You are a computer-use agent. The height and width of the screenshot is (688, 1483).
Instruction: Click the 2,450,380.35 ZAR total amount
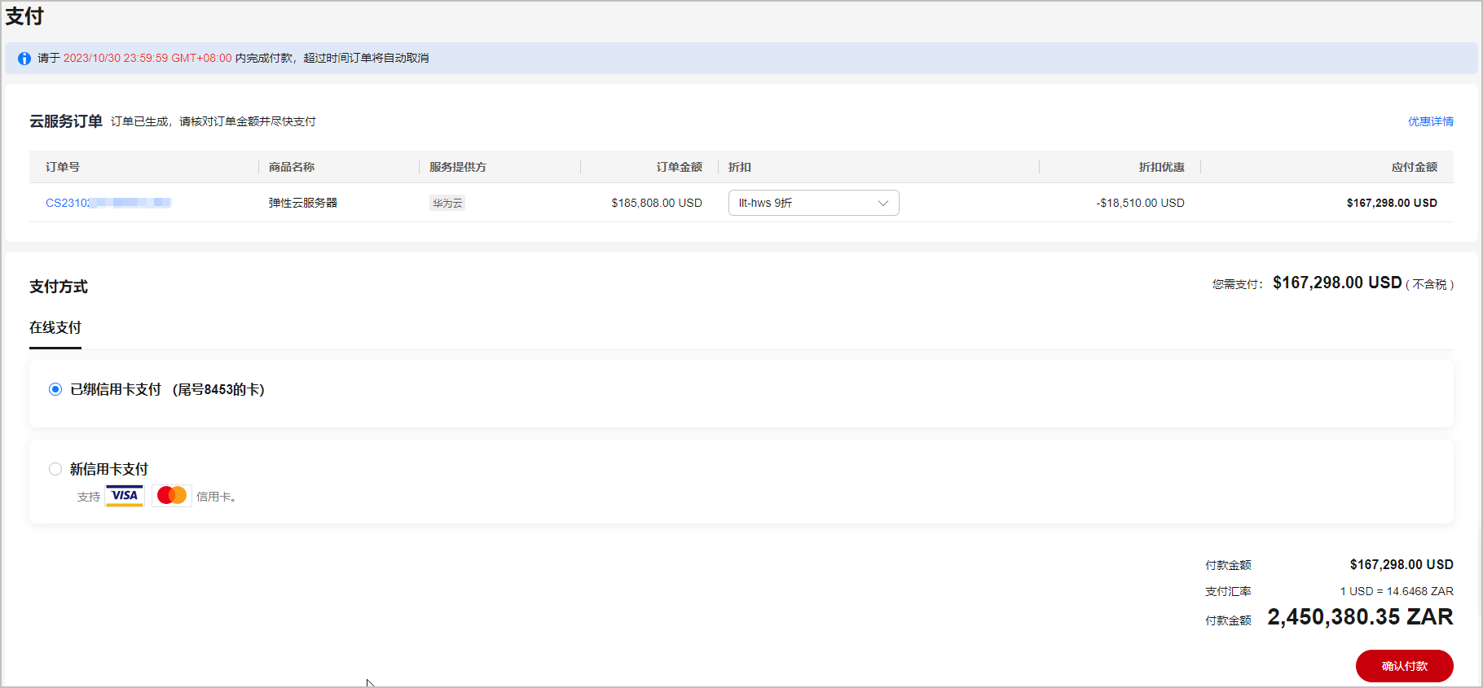pos(1360,617)
